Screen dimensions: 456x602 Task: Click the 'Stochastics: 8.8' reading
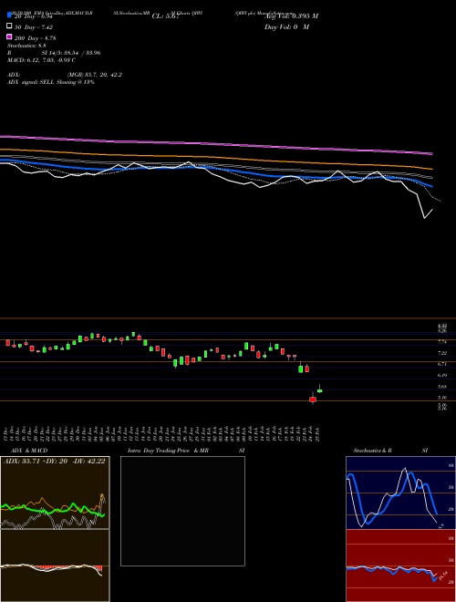[26, 46]
